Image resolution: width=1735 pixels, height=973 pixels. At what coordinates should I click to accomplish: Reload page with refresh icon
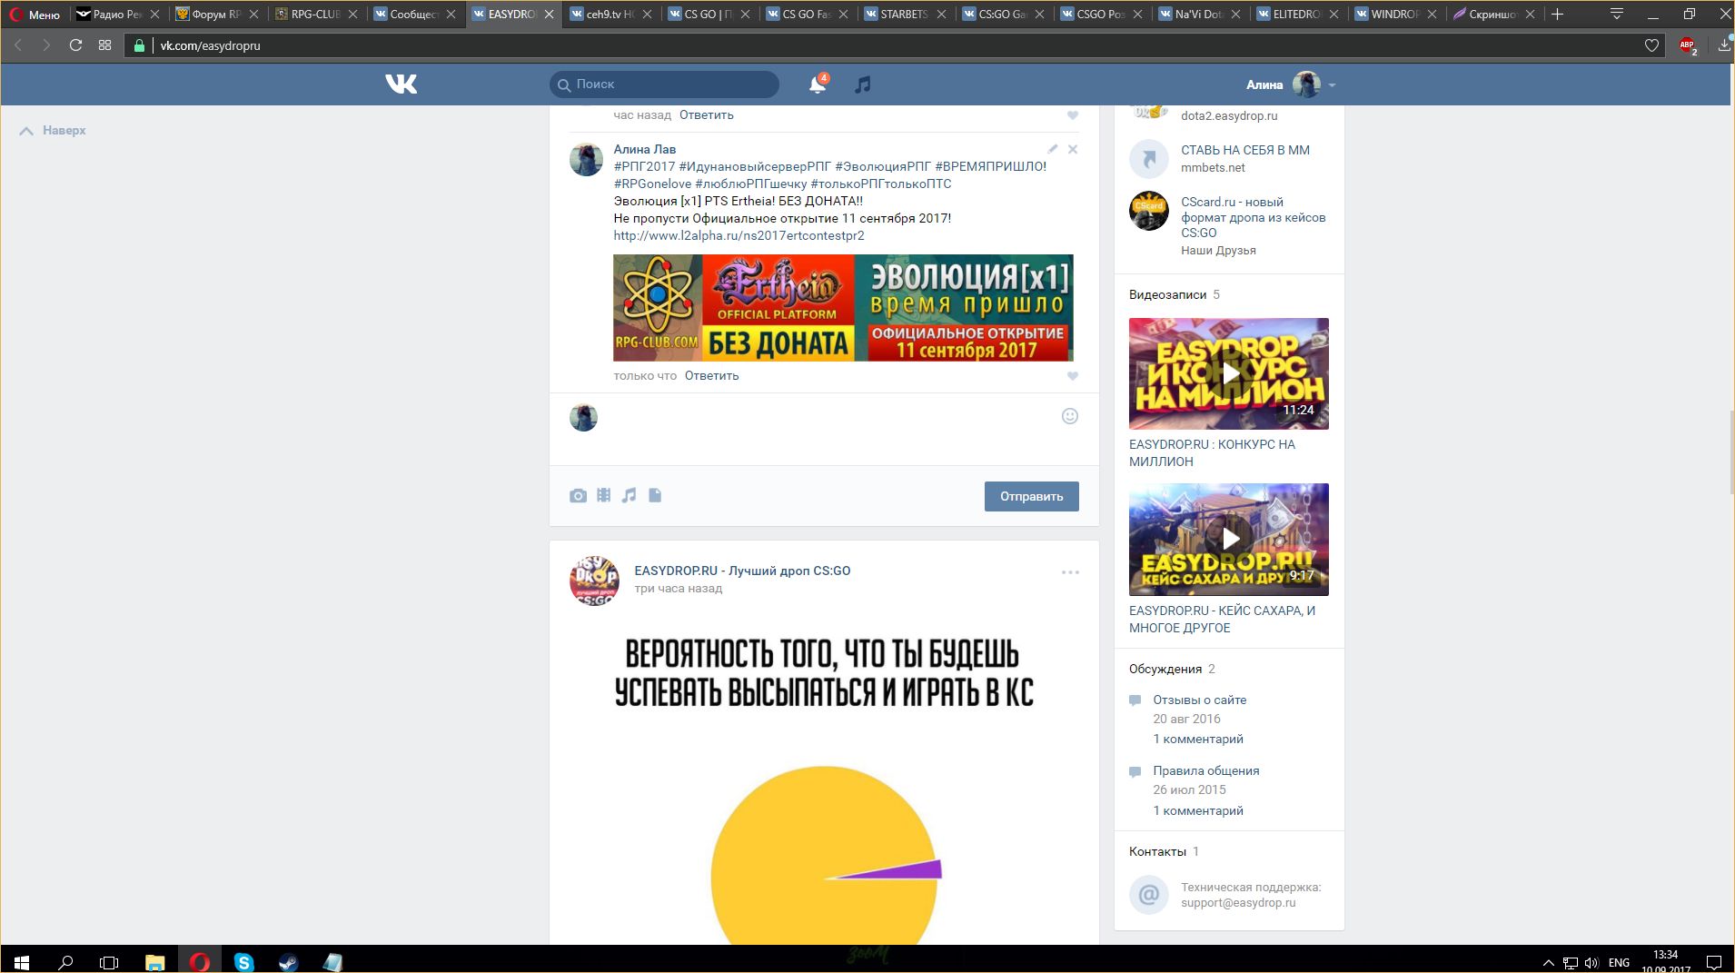(x=76, y=45)
